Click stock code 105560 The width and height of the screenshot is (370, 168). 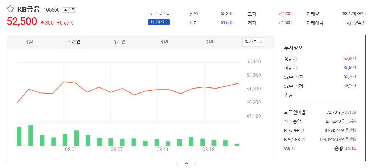52,10
